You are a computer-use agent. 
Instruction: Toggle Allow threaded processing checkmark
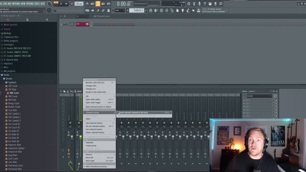click(85, 167)
